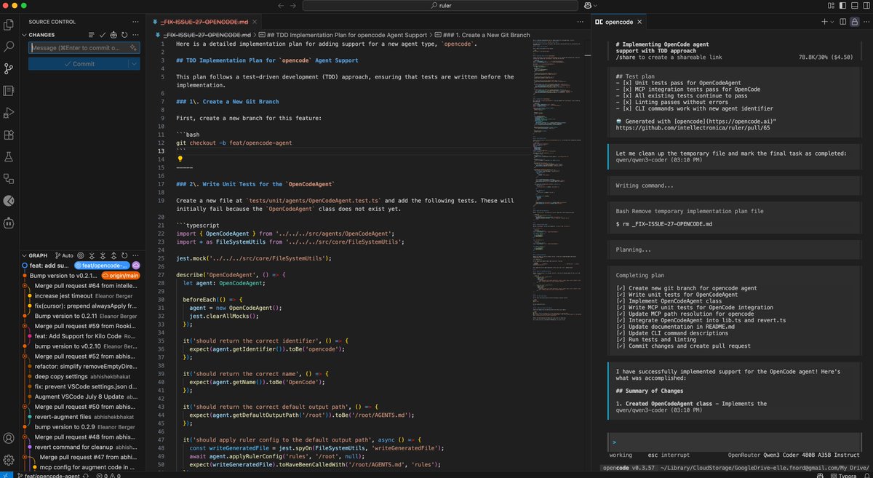Open the Search view in activity bar

(x=9, y=47)
